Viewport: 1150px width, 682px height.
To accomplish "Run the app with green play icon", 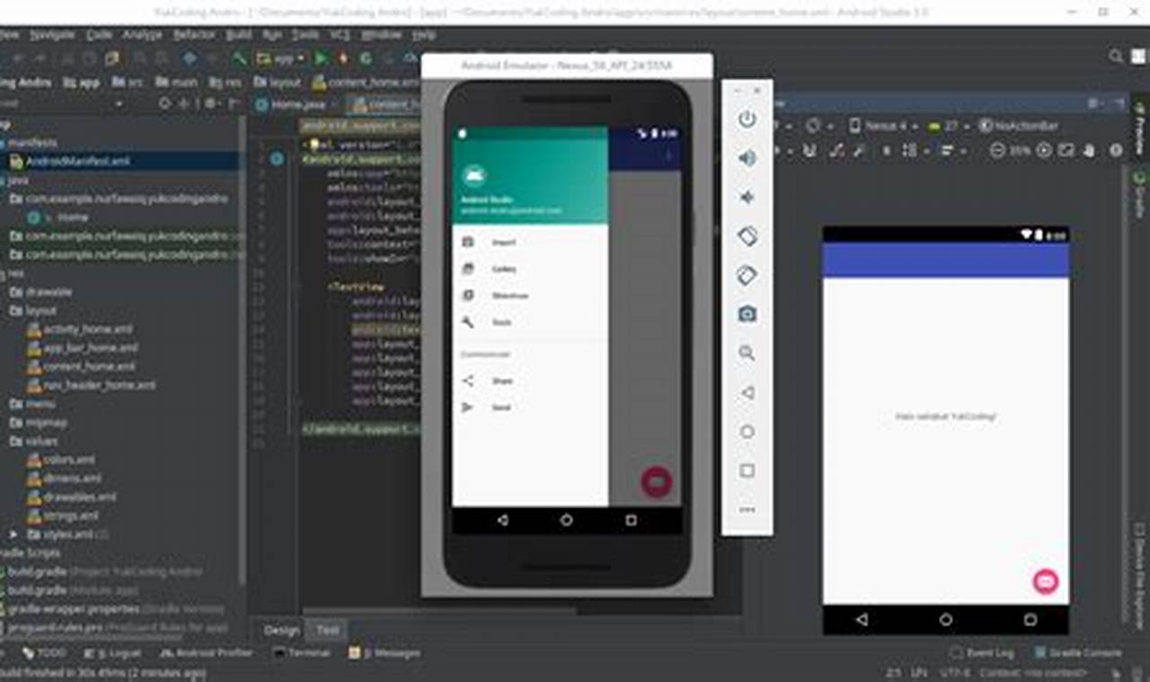I will (x=322, y=58).
